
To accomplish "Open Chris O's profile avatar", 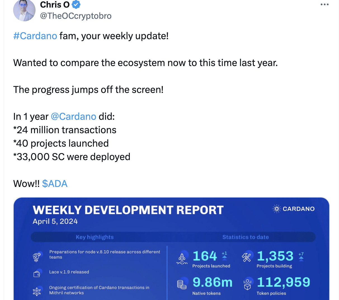I will [24, 10].
